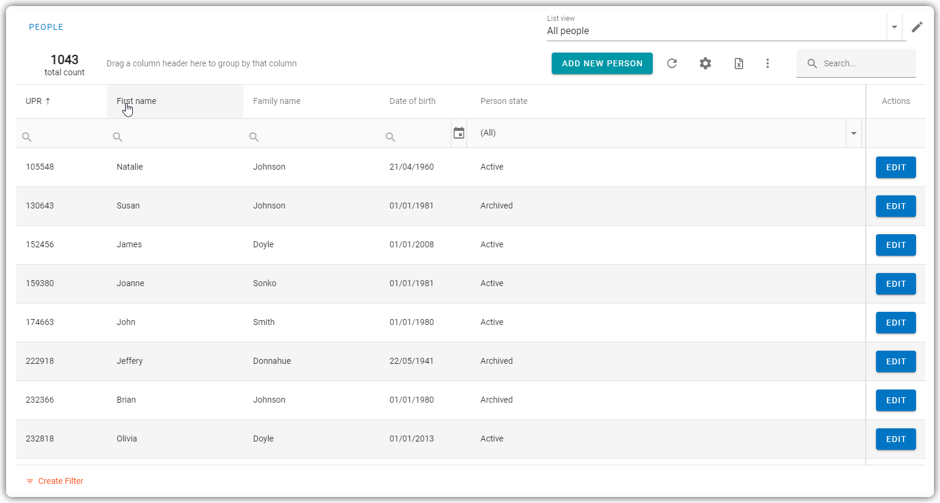Image resolution: width=940 pixels, height=503 pixels.
Task: Click date of birth 01/01/2013
Action: tap(412, 438)
